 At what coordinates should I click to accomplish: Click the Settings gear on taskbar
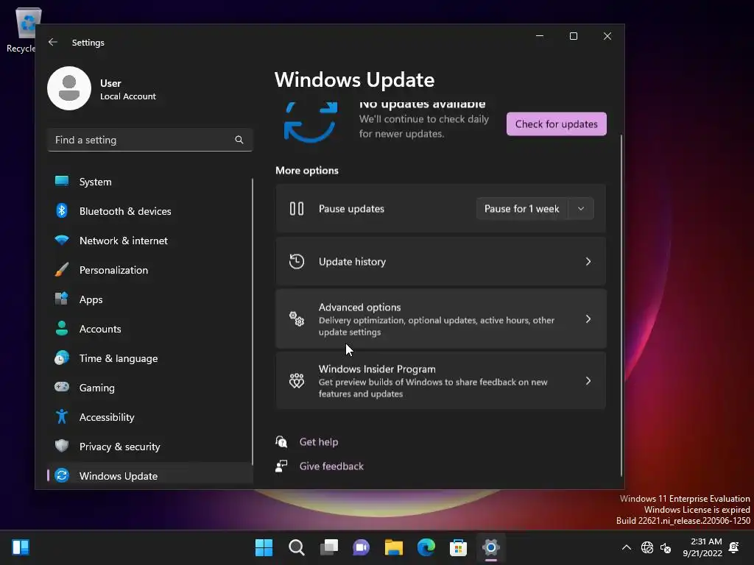491,547
